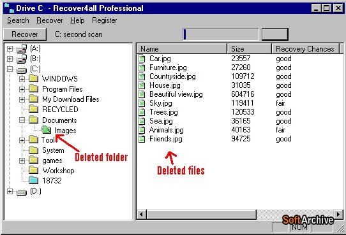Select the D: hard drive icon
This screenshot has height=235, width=346.
[22, 192]
